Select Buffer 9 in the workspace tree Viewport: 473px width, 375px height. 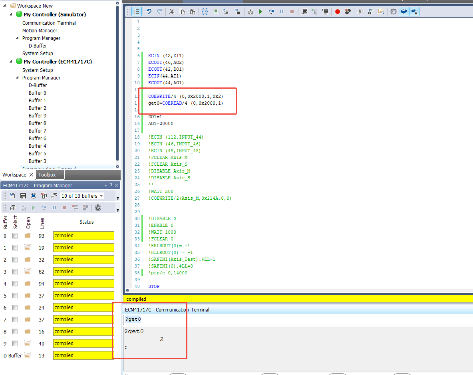(x=37, y=116)
